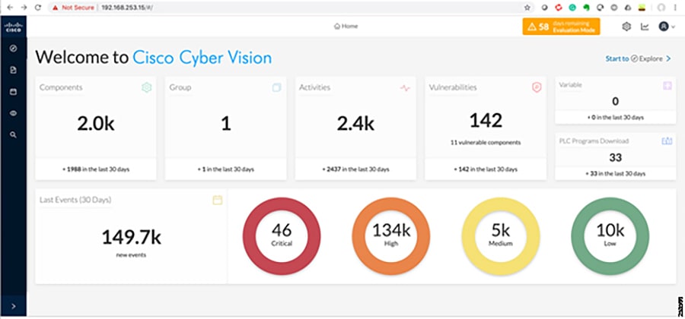Screen dimensions: 685x319
Task: Click the Components card title
Action: click(x=61, y=87)
